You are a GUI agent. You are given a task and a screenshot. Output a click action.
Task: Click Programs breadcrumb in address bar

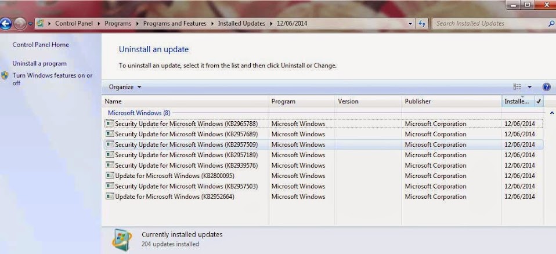point(118,23)
